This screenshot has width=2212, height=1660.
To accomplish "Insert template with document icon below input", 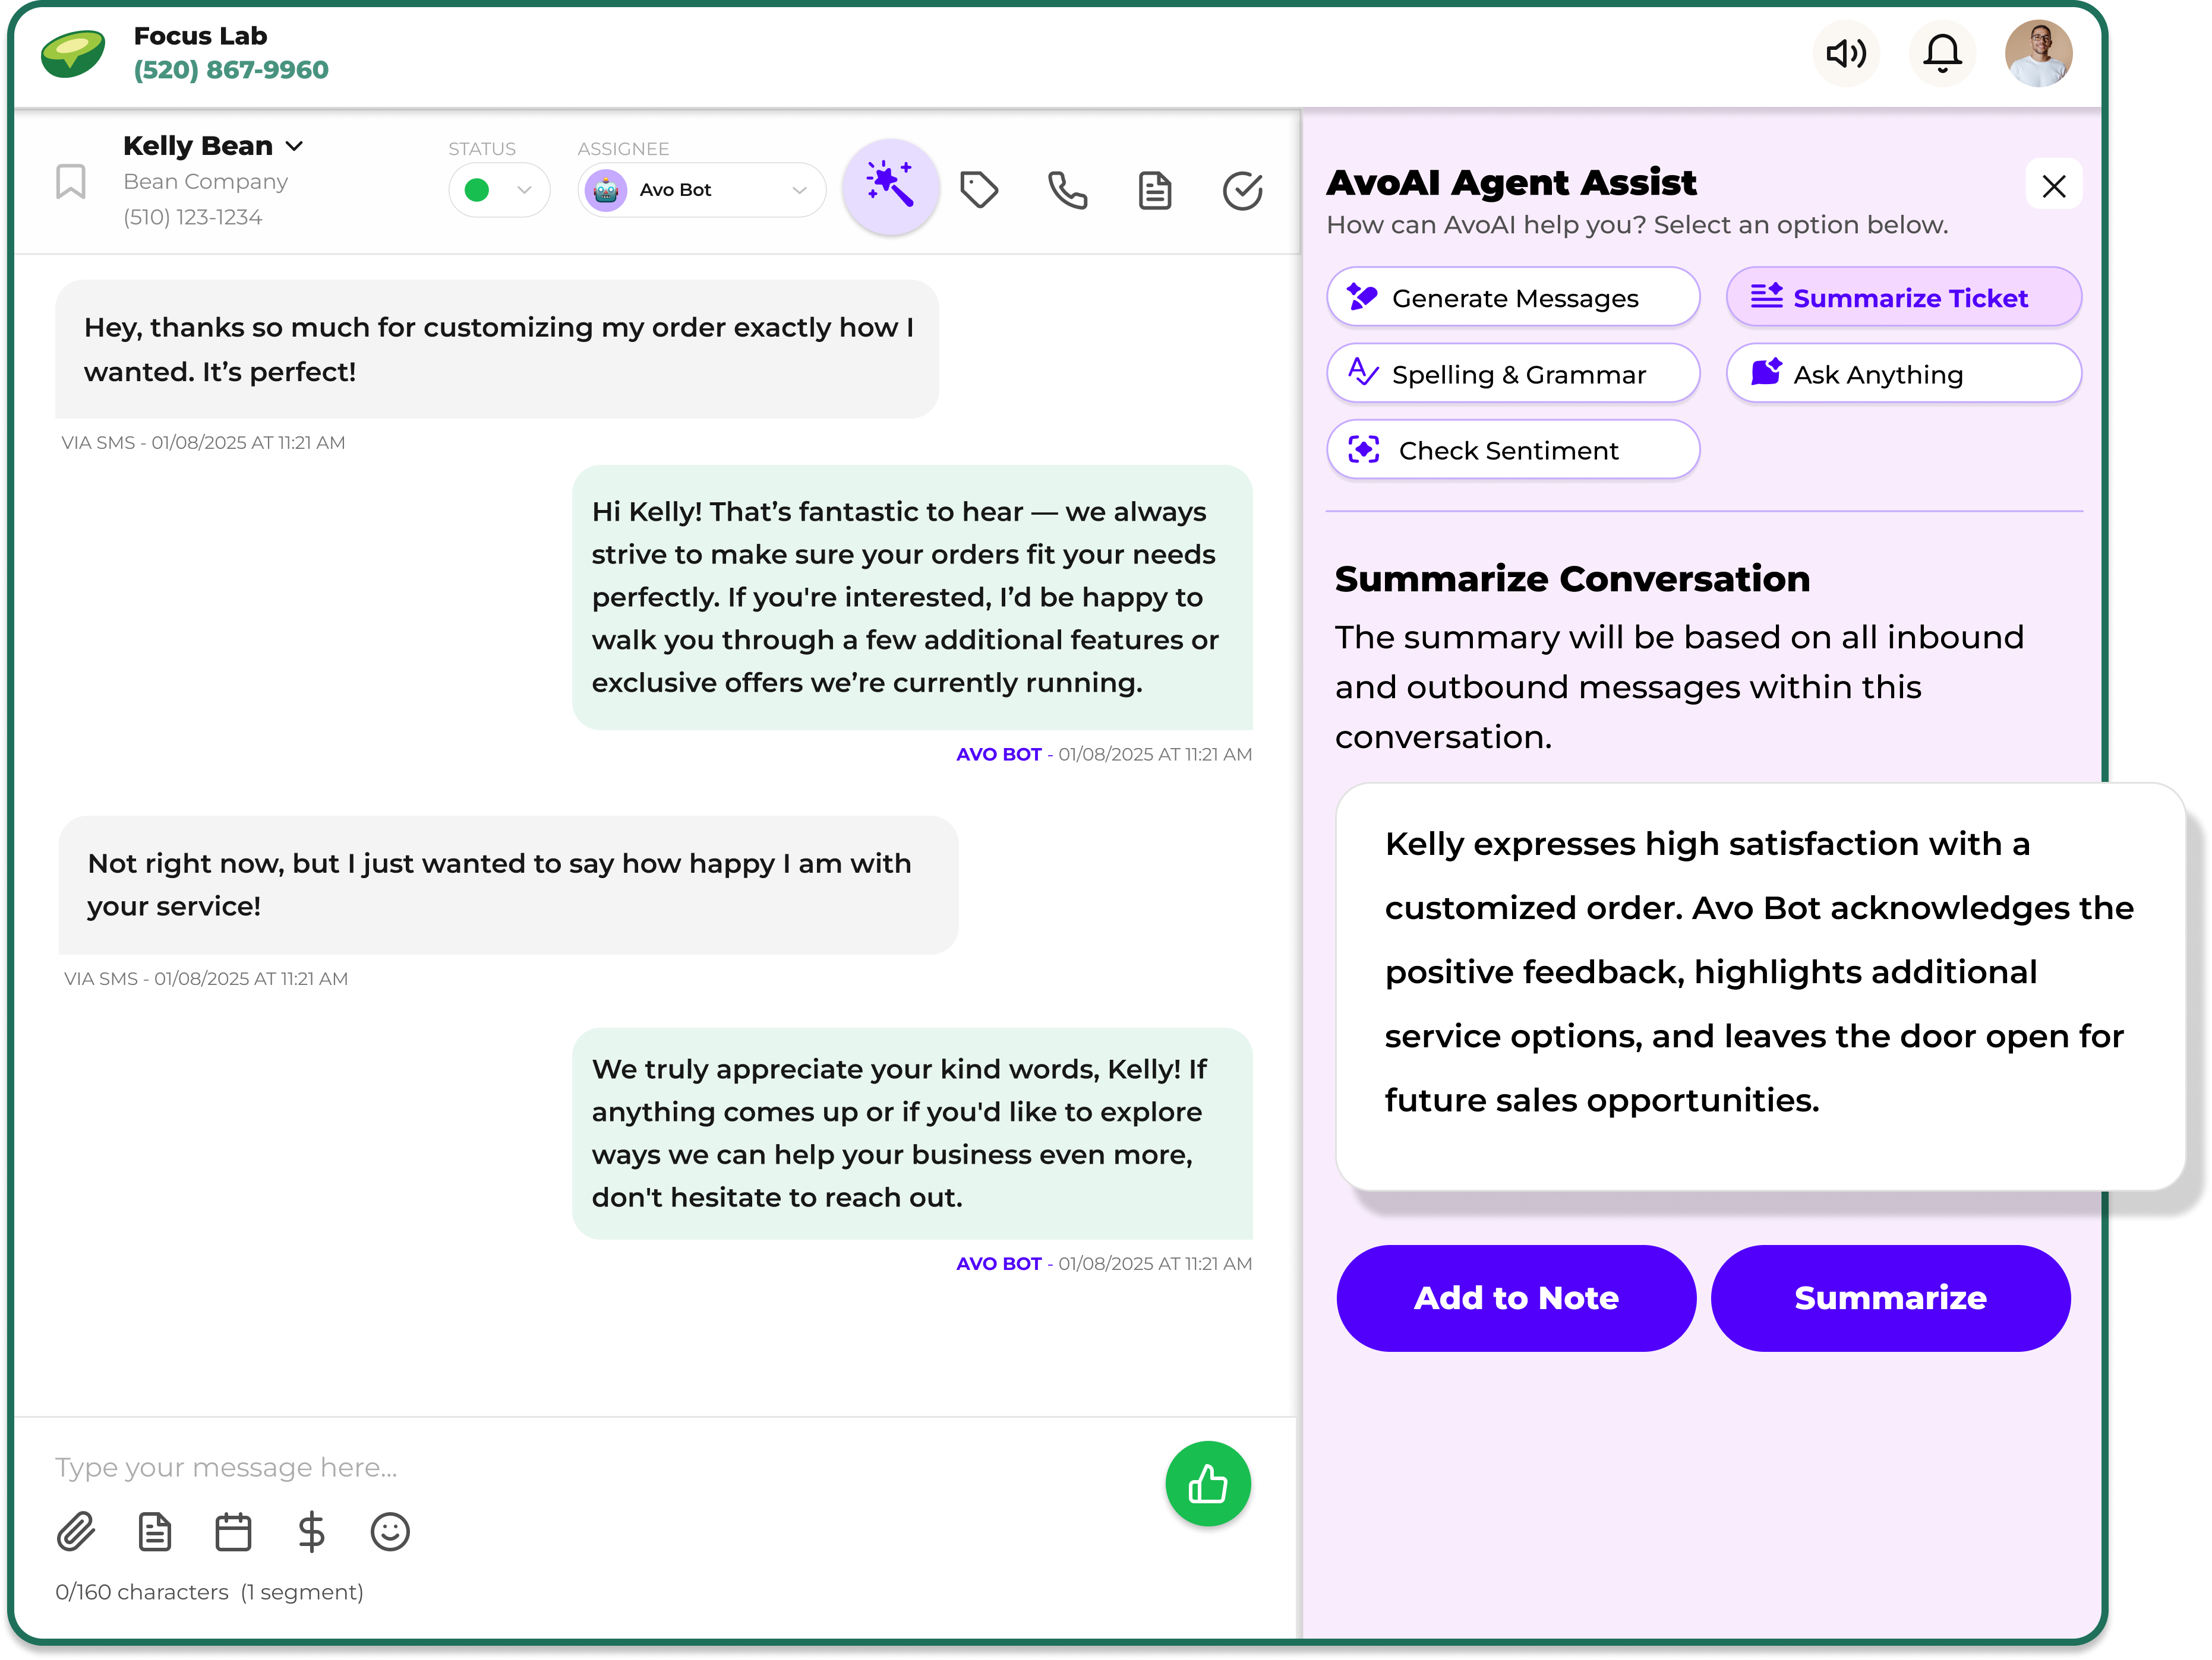I will (x=154, y=1531).
